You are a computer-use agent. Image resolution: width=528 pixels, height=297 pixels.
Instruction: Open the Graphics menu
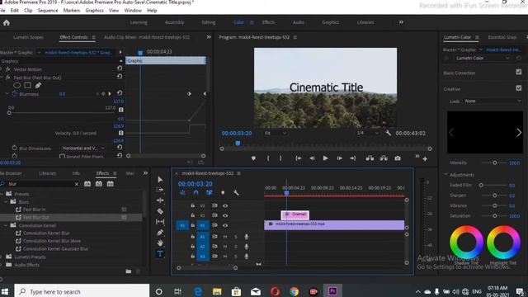(94, 11)
